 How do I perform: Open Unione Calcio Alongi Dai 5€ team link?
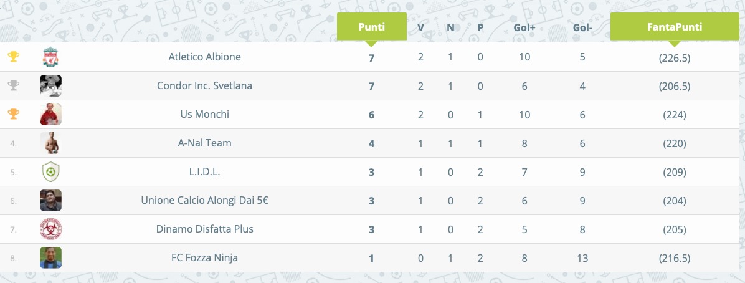(x=205, y=200)
